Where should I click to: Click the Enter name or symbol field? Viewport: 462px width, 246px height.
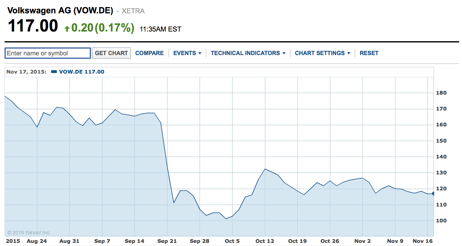[x=48, y=53]
